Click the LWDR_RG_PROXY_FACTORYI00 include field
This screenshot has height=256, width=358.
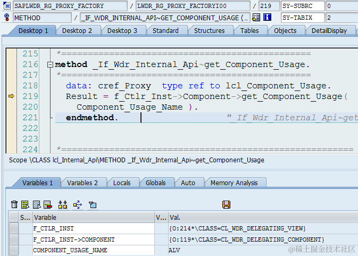coord(193,6)
